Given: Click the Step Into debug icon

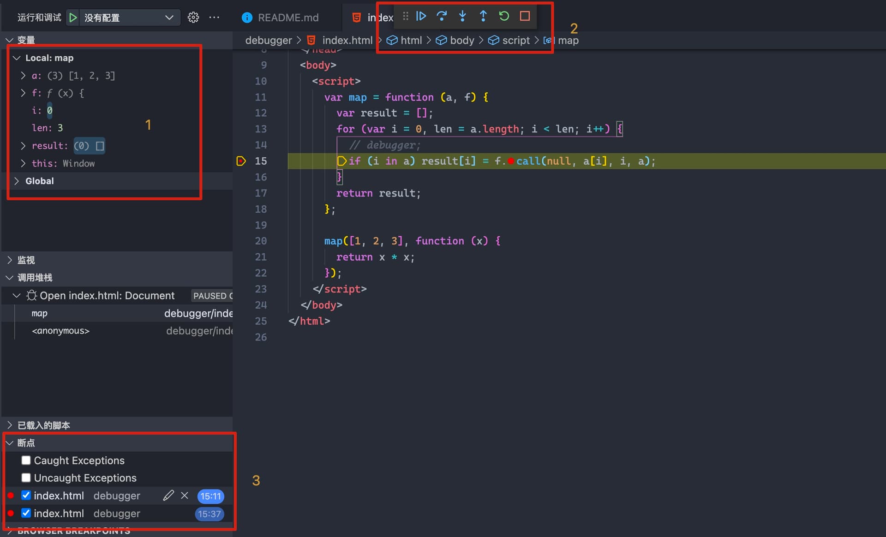Looking at the screenshot, I should [x=462, y=16].
